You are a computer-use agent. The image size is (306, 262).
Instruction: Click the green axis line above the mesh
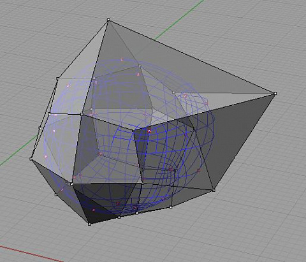tap(179, 20)
